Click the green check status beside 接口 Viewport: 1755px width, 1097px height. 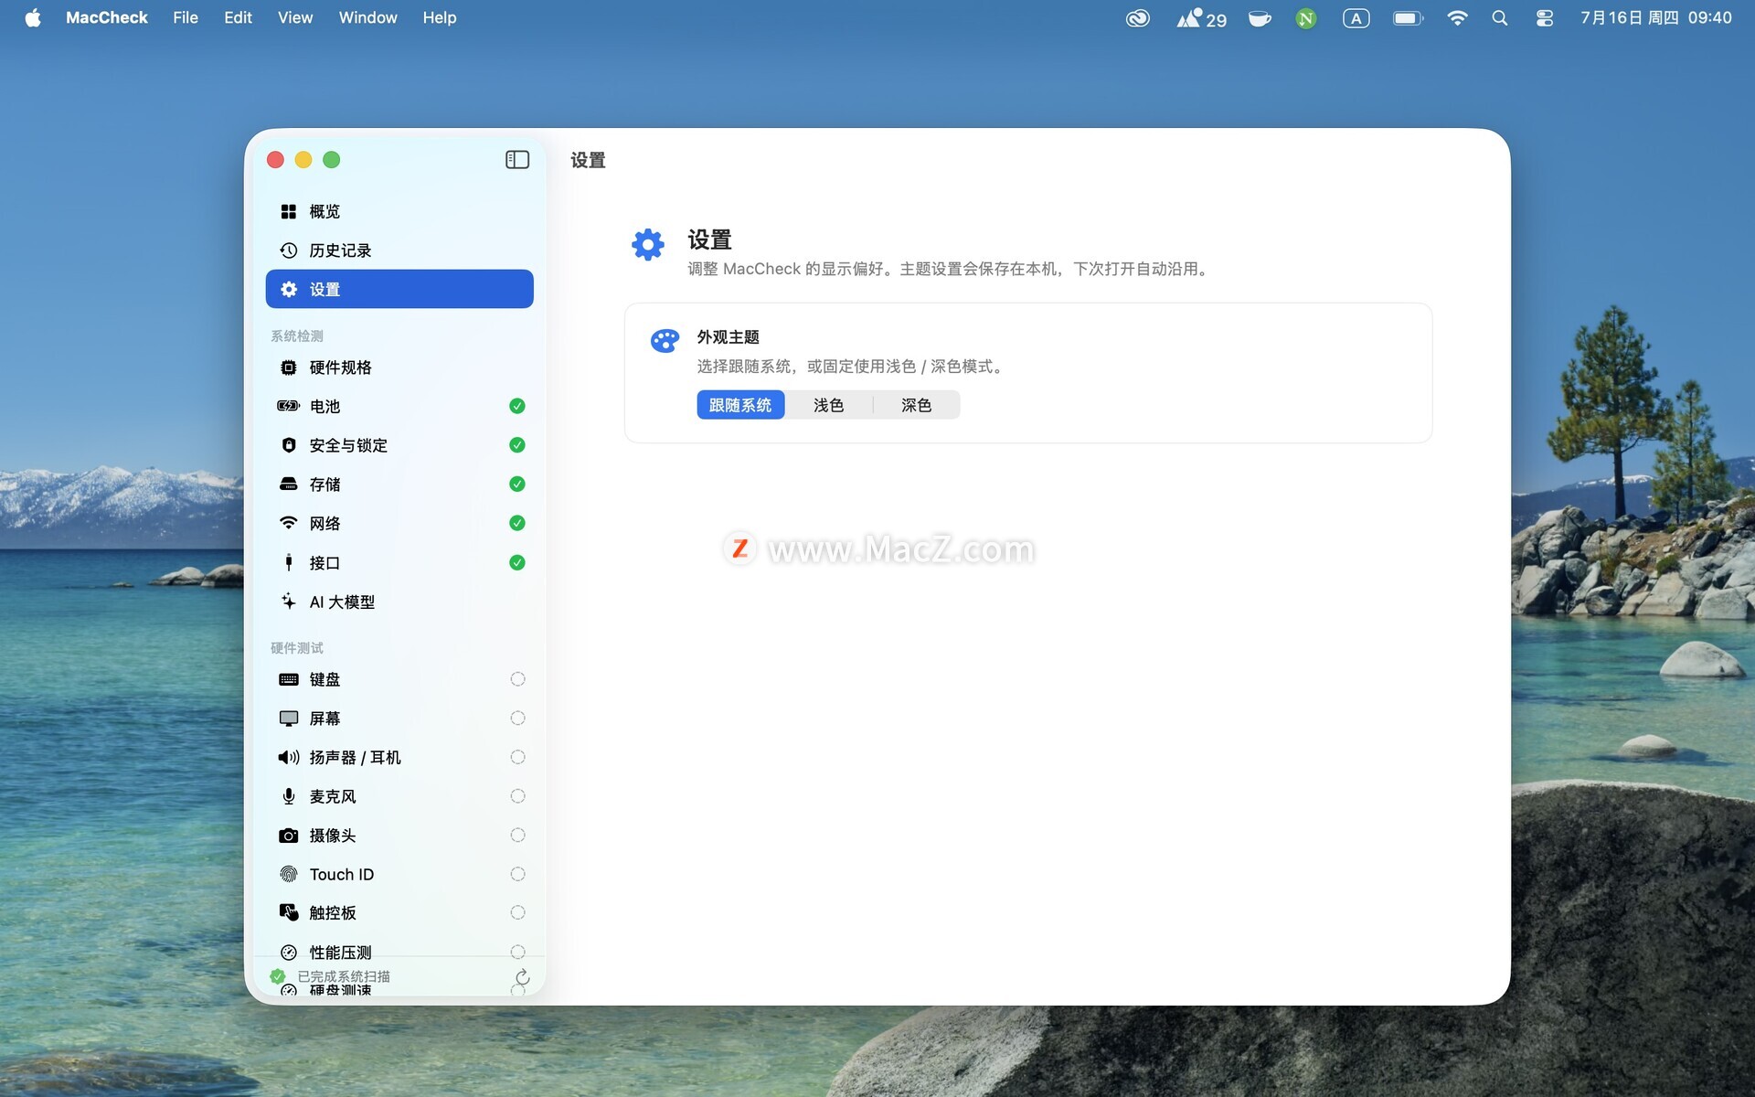pyautogui.click(x=517, y=562)
